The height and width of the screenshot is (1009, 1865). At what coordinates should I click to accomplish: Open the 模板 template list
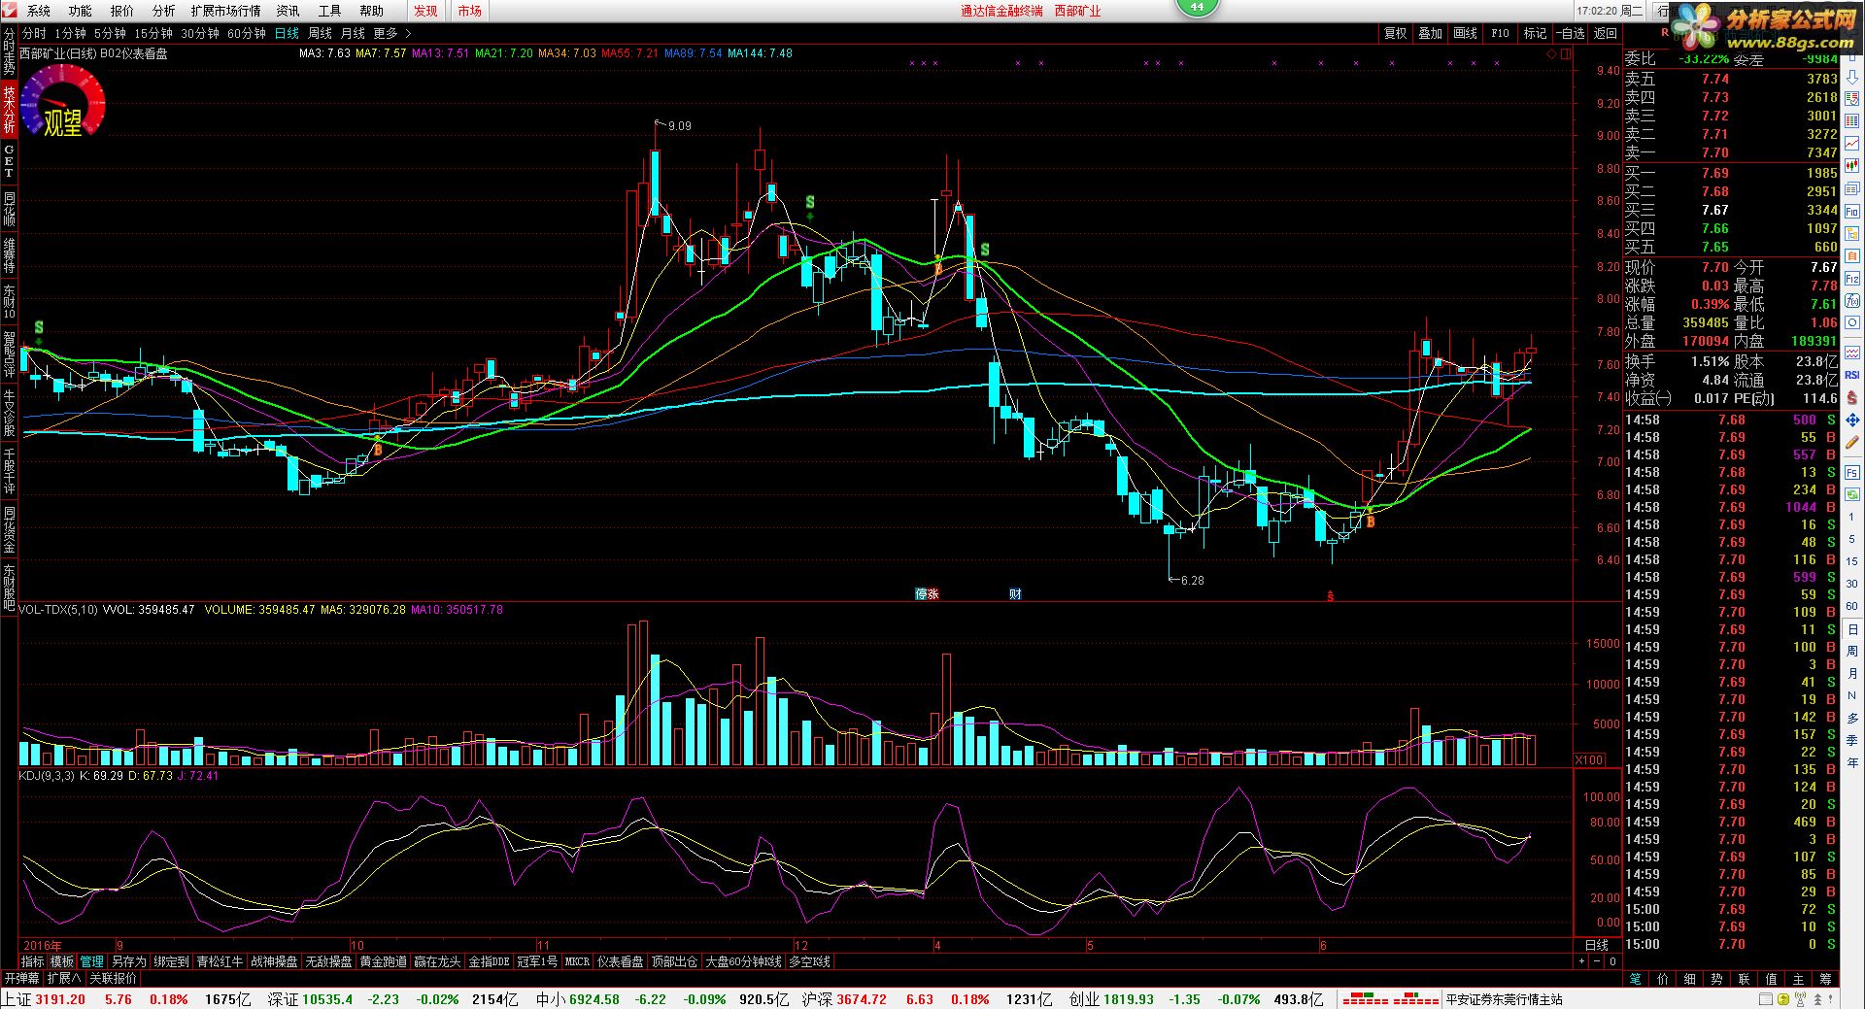point(62,961)
